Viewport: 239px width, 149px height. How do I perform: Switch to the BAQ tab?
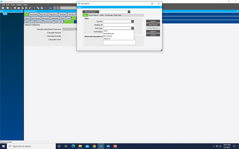[102, 15]
